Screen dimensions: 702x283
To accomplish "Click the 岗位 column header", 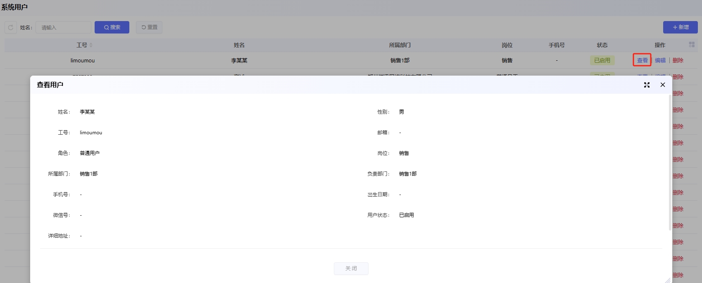I will tap(507, 45).
